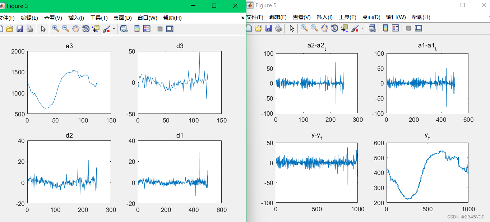Click Link Plot icon in Figure 3
This screenshot has width=490, height=222.
click(x=124, y=29)
